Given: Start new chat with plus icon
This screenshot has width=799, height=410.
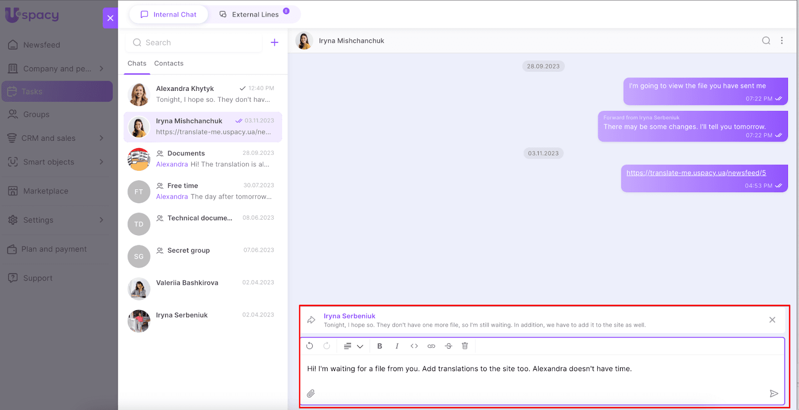Looking at the screenshot, I should pos(274,42).
